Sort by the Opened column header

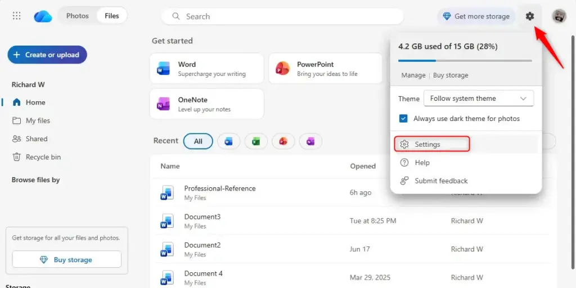[363, 166]
